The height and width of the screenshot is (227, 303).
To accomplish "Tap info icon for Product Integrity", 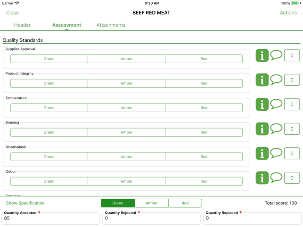I will click(x=262, y=80).
